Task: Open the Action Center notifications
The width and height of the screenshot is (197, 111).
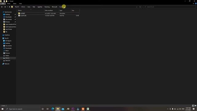Action: 194,109
